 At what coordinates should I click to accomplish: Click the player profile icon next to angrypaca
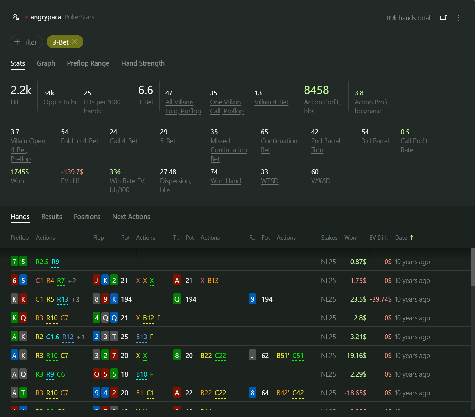point(15,17)
